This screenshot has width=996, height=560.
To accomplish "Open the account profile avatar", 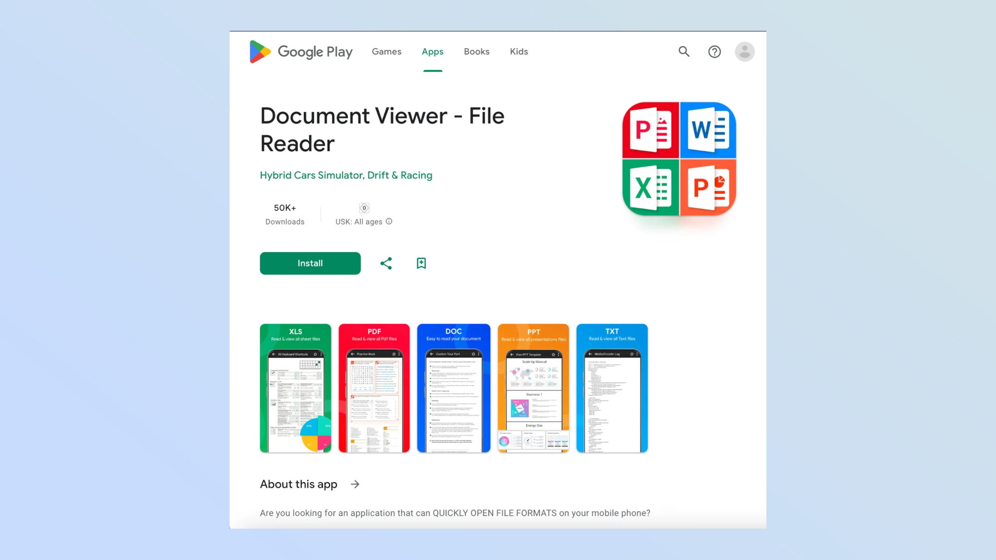I will tap(745, 52).
